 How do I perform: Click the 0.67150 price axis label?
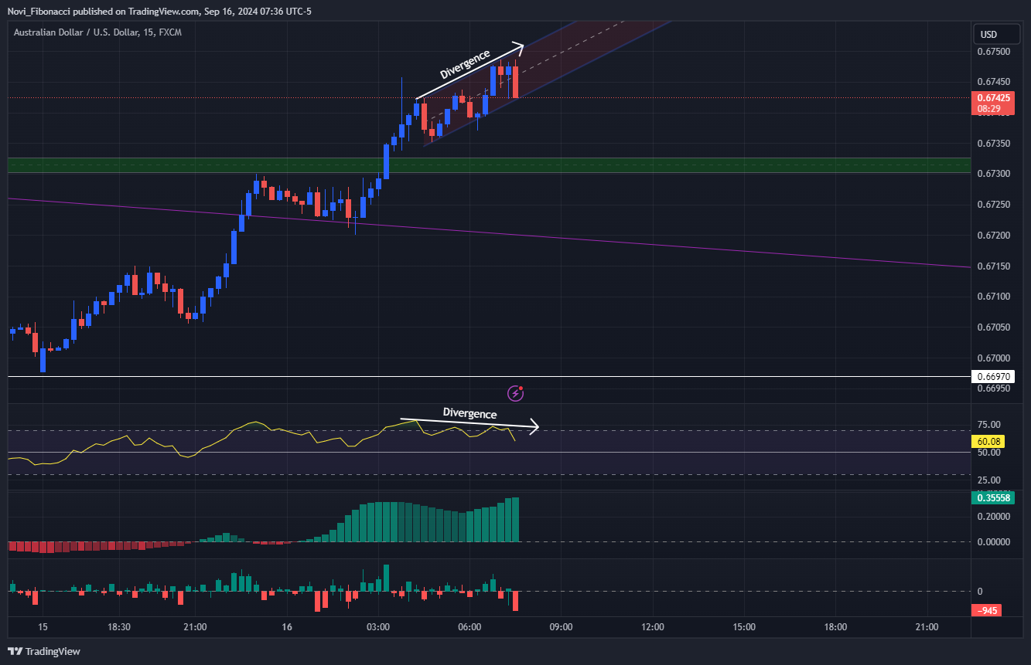pyautogui.click(x=992, y=266)
